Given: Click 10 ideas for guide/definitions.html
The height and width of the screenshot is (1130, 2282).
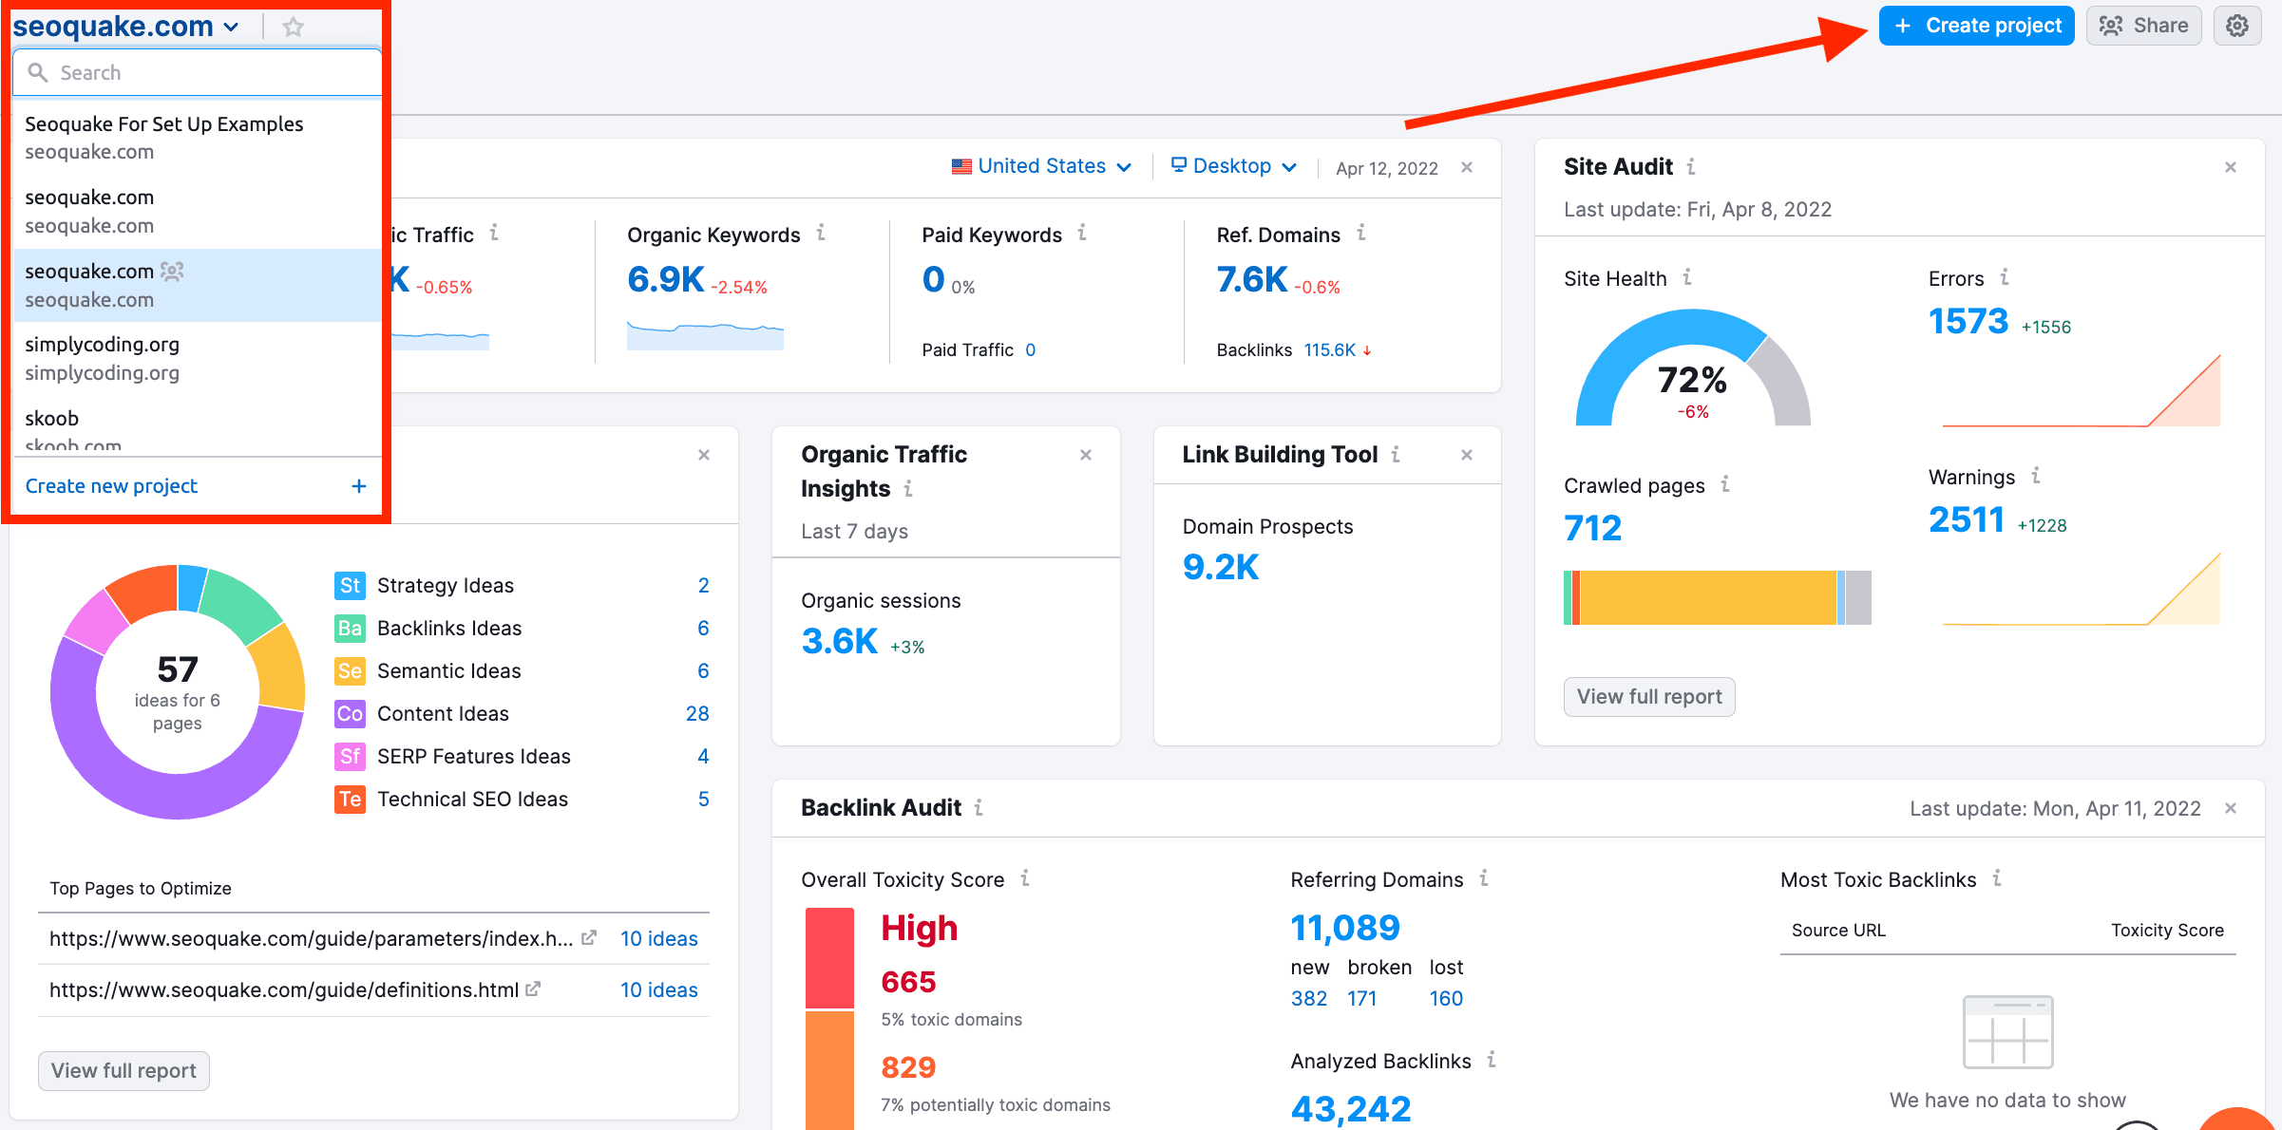Looking at the screenshot, I should (659, 990).
